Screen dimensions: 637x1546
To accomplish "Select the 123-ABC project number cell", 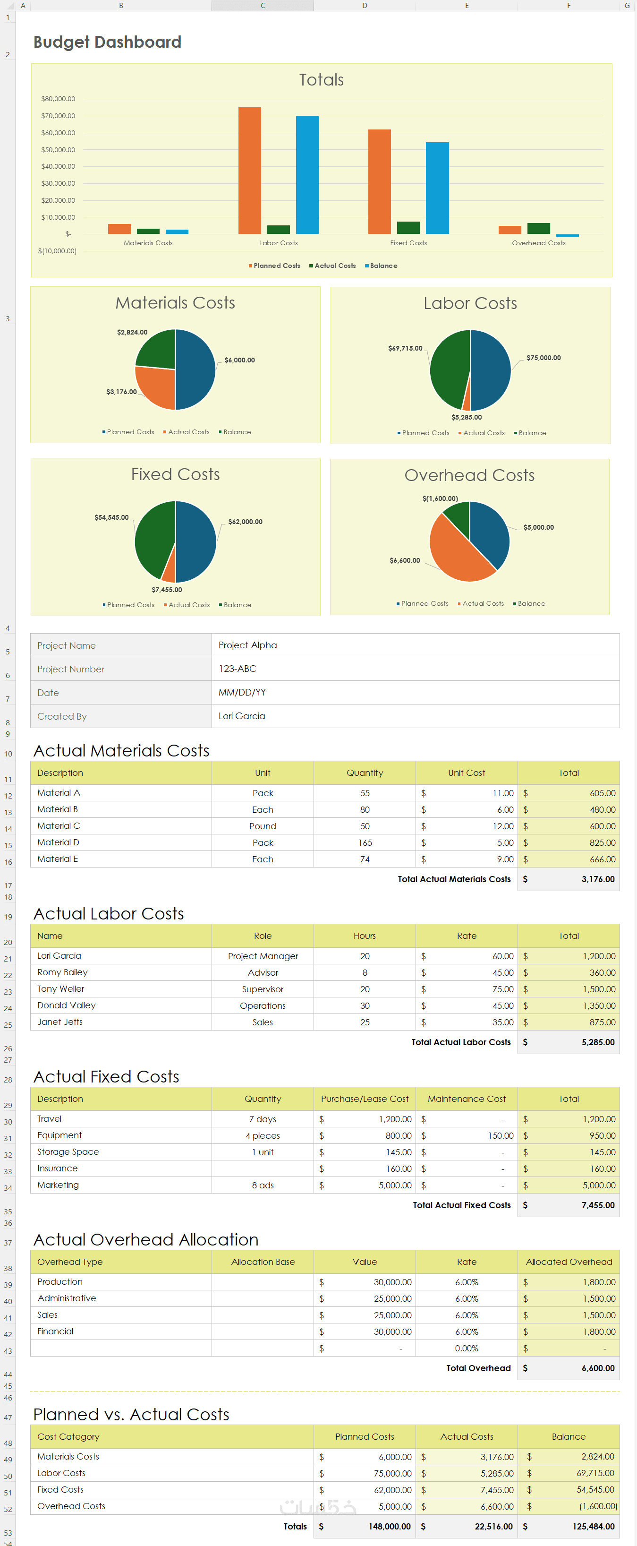I will (416, 669).
